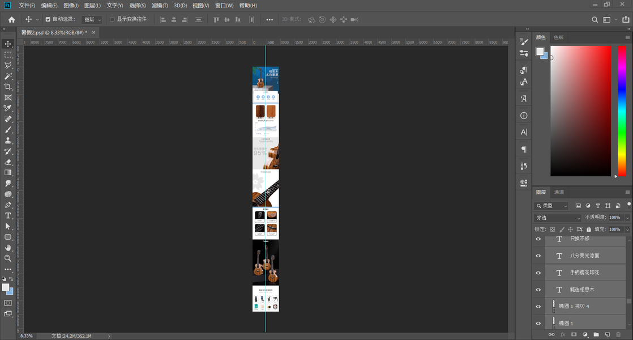Screen dimensions: 633x340
Task: Open the Paragraph panel icon
Action: point(524,150)
